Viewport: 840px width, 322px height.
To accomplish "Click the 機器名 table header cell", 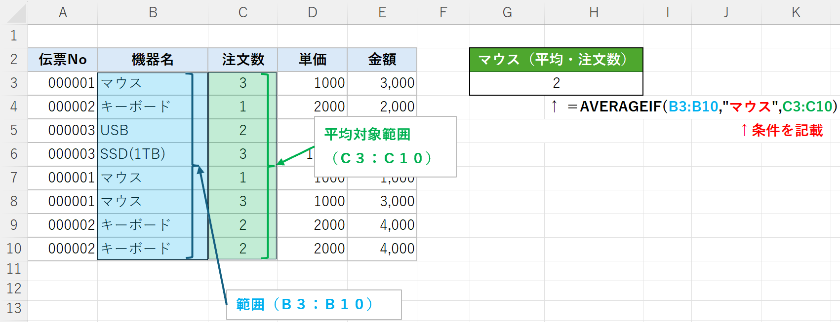I will coord(153,60).
